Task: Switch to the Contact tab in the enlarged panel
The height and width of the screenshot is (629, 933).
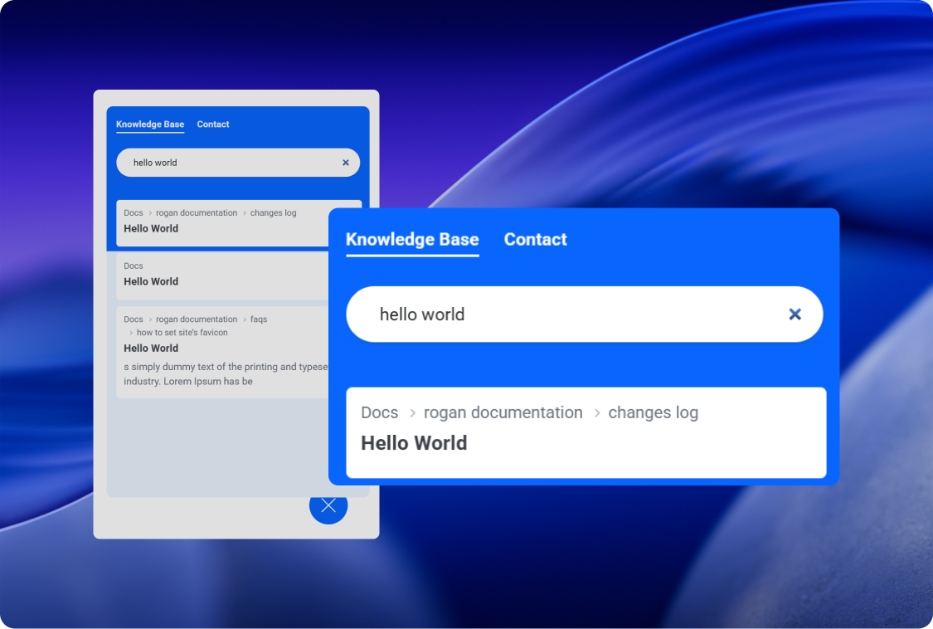Action: tap(535, 240)
